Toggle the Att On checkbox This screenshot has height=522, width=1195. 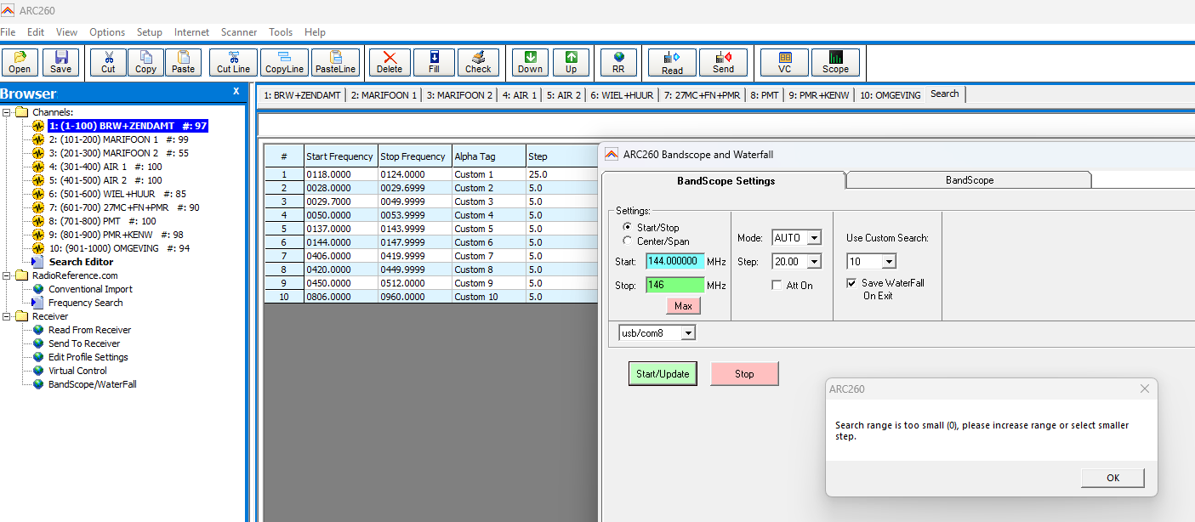click(x=777, y=285)
